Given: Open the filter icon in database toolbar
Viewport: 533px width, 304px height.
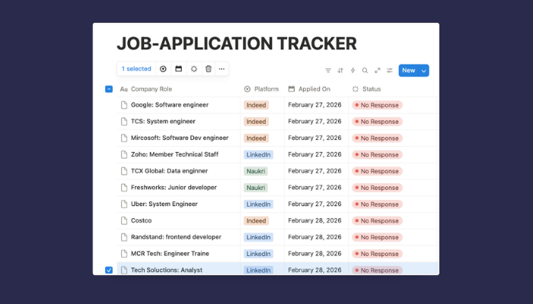Looking at the screenshot, I should point(328,71).
